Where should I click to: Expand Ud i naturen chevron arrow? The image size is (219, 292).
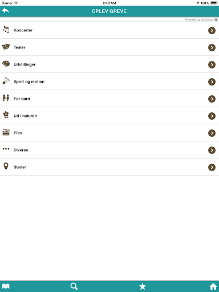(x=212, y=116)
